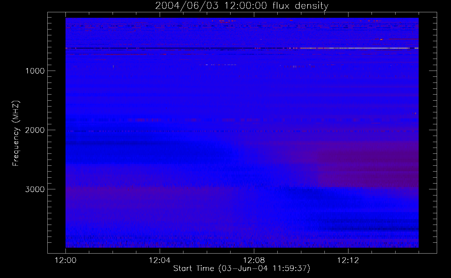Click the 'Frequency (MHZ)' axis label

coord(16,133)
